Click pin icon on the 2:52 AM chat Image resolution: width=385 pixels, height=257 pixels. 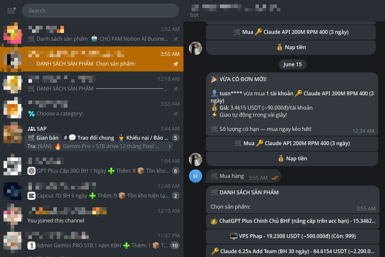(x=175, y=39)
